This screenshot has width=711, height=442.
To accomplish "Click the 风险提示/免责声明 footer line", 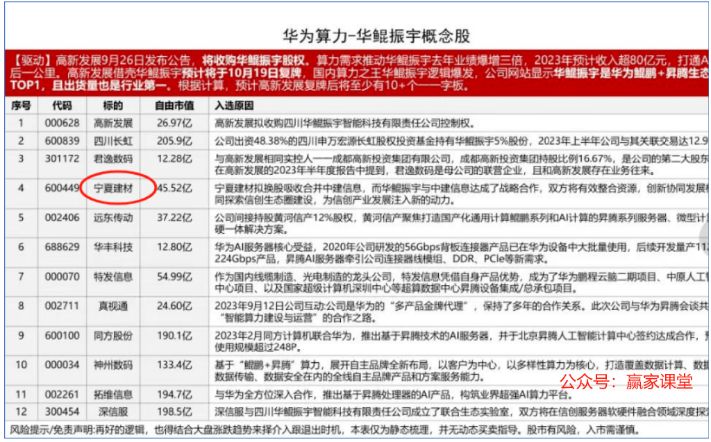I will [x=325, y=430].
